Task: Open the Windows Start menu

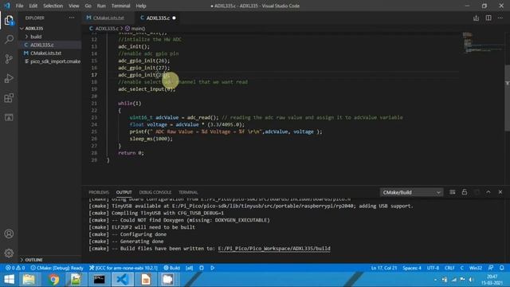Action: (x=9, y=280)
